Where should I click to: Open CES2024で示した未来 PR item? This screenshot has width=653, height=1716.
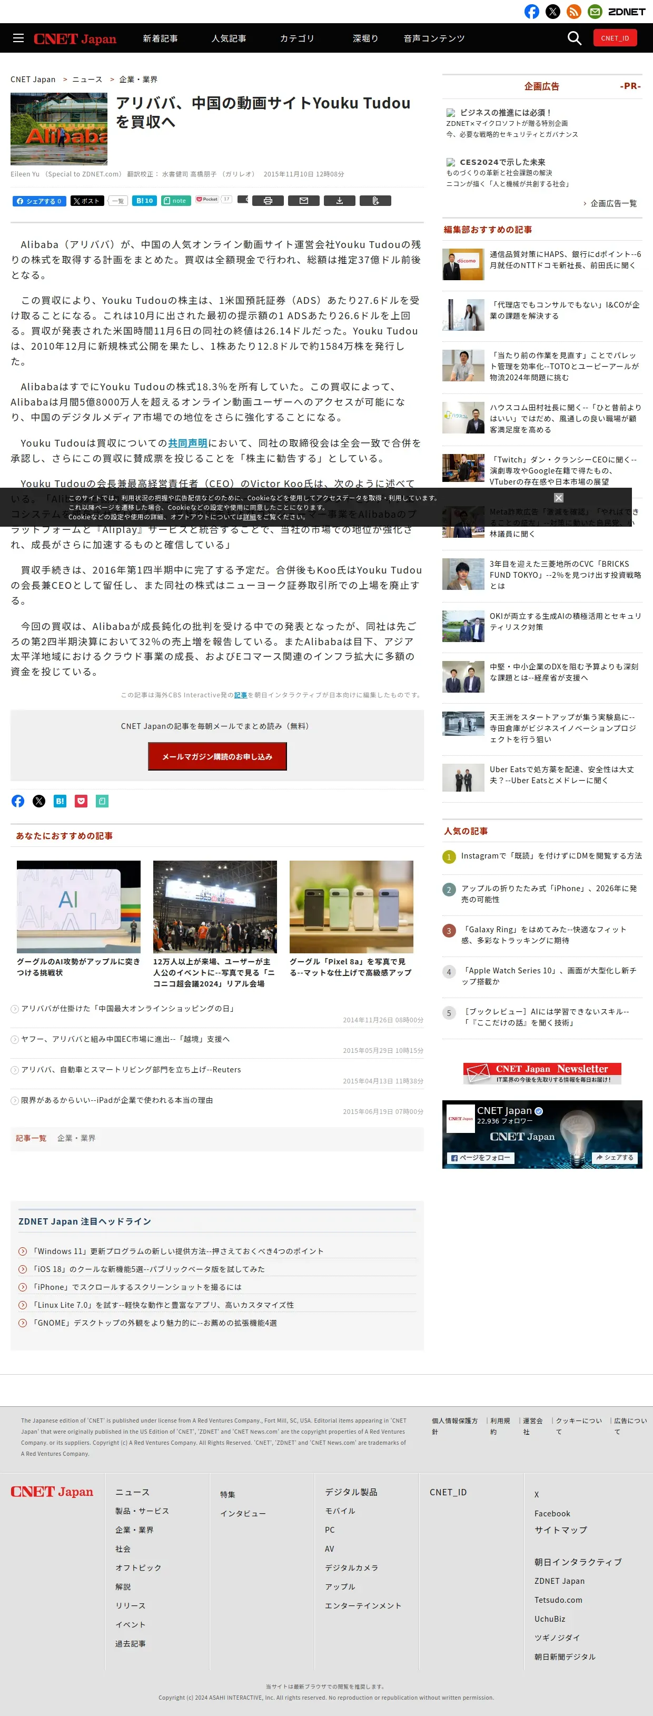(502, 162)
